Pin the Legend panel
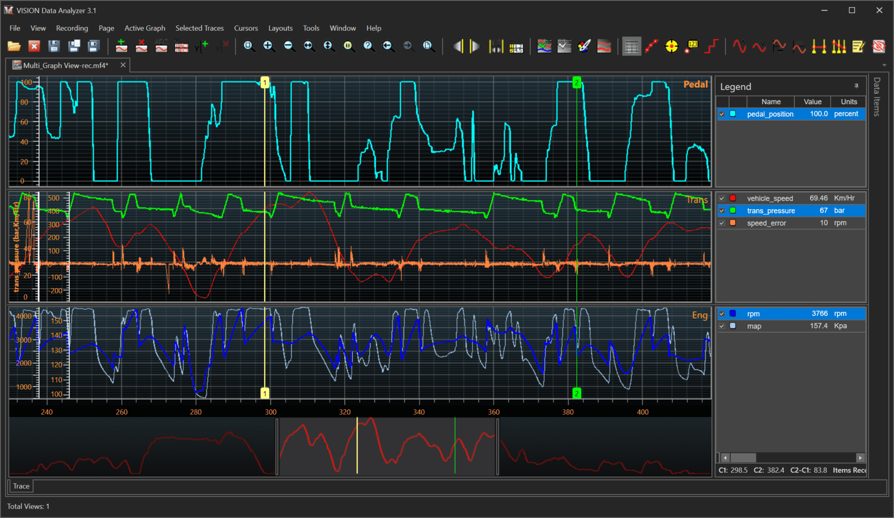The width and height of the screenshot is (894, 518). (x=857, y=86)
